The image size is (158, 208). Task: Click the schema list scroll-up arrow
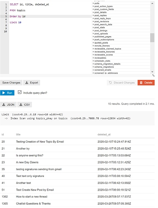pyautogui.click(x=152, y=3)
